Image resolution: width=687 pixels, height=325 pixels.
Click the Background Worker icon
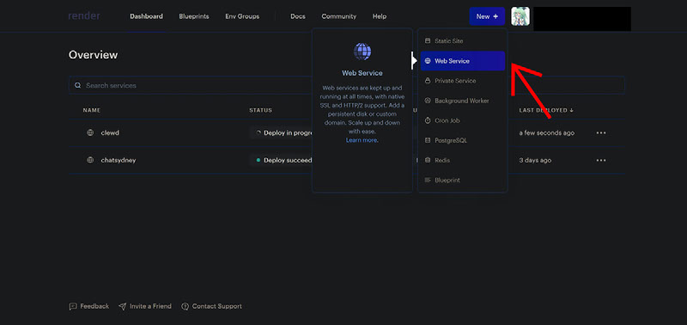(x=428, y=101)
